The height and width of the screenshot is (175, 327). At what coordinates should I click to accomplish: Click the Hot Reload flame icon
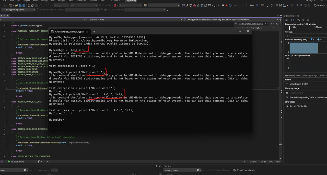point(115,5)
